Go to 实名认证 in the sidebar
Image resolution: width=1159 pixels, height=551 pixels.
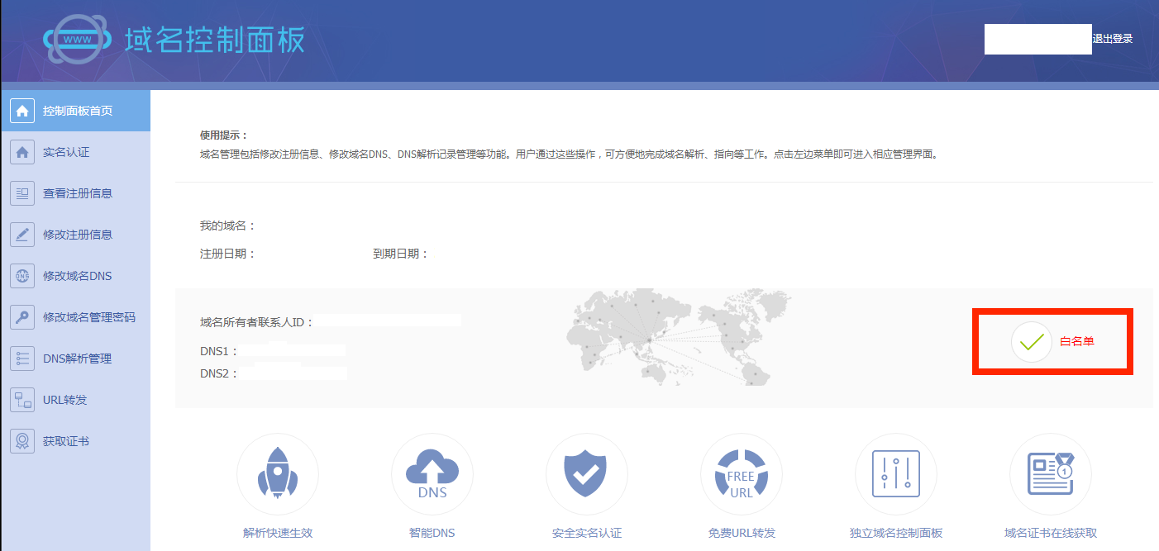[x=75, y=152]
